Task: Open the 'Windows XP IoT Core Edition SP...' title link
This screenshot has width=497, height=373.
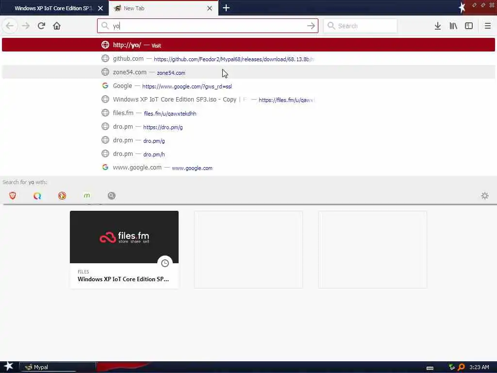Action: 123,279
